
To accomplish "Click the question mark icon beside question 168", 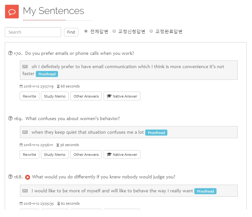I will pos(10,177).
